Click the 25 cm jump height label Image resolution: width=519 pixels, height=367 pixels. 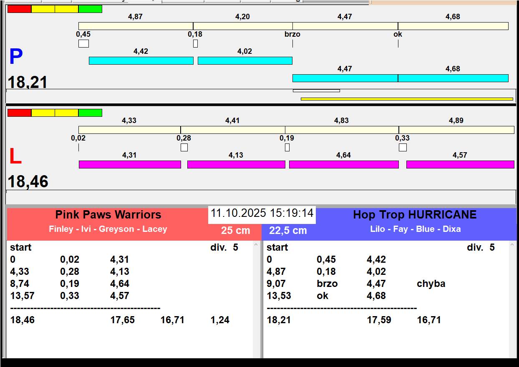235,230
